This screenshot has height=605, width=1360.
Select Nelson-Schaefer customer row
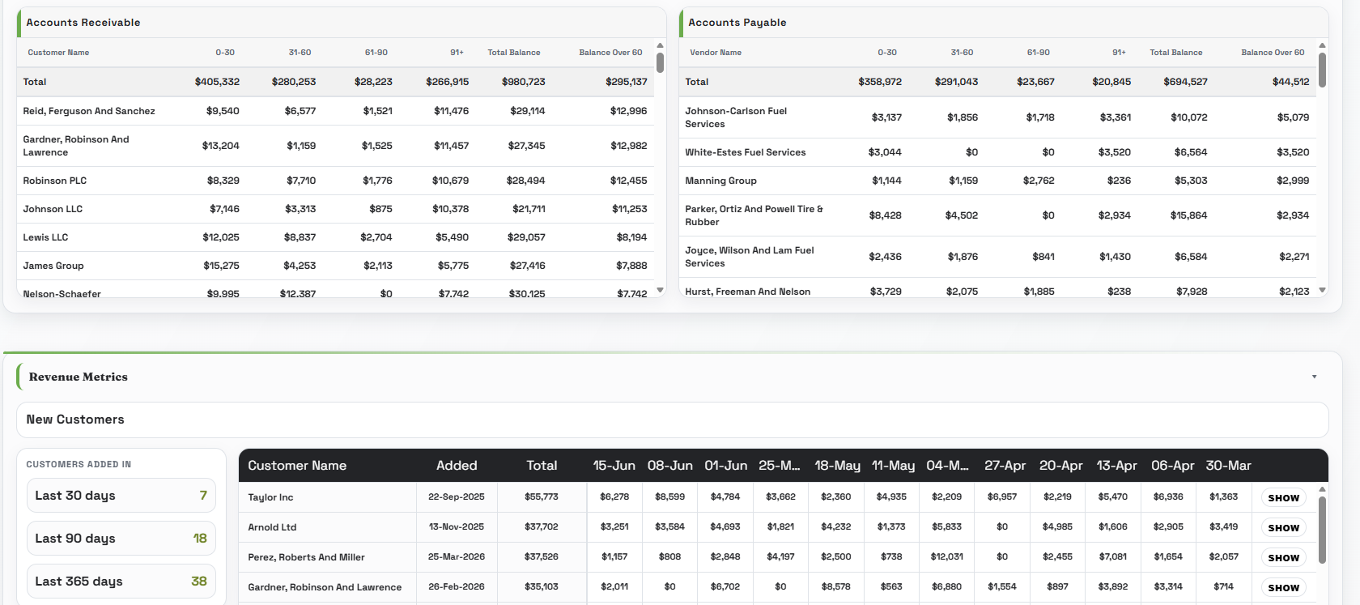pos(335,289)
